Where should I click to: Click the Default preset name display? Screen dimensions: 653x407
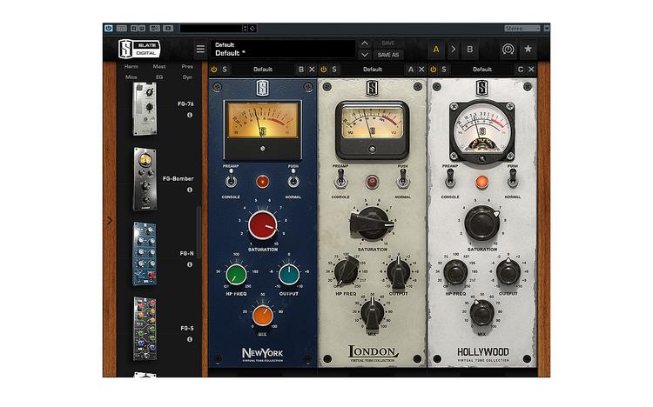point(283,49)
